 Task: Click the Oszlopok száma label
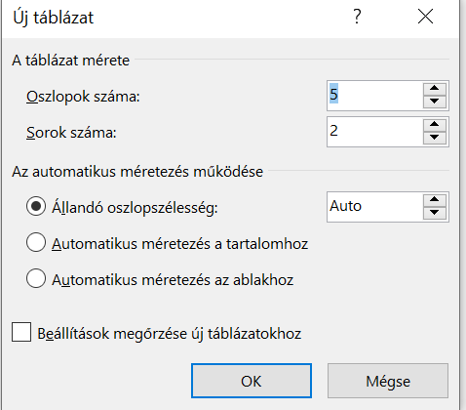click(83, 97)
